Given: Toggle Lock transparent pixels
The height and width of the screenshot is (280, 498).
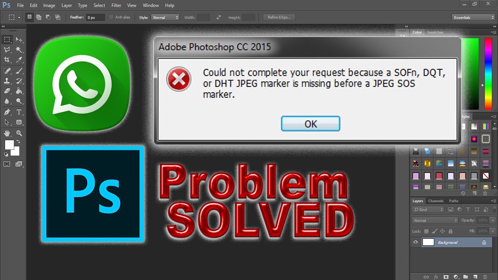Looking at the screenshot, I should click(426, 231).
